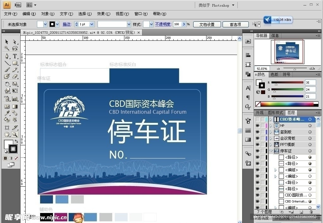The height and width of the screenshot is (223, 323).
Task: Hide the PPT模板 layer
Action: (x=257, y=144)
